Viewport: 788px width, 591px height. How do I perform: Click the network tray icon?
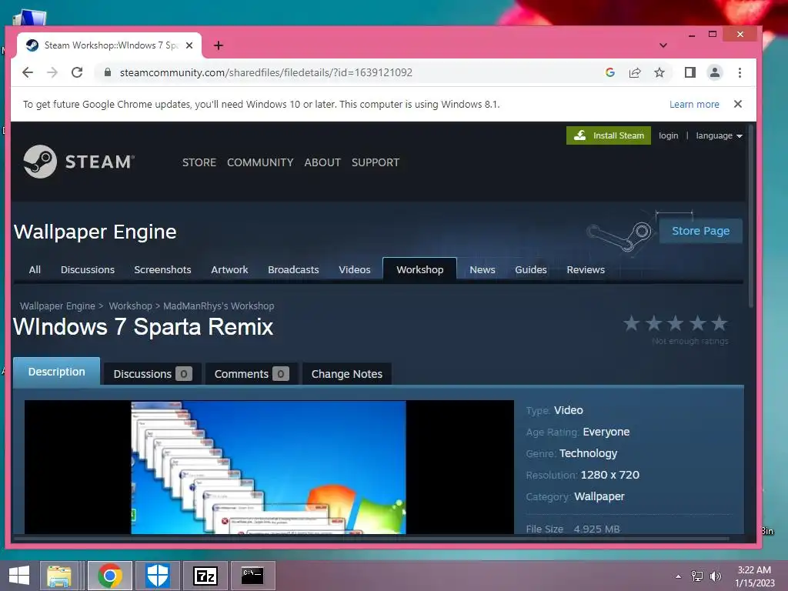click(697, 576)
